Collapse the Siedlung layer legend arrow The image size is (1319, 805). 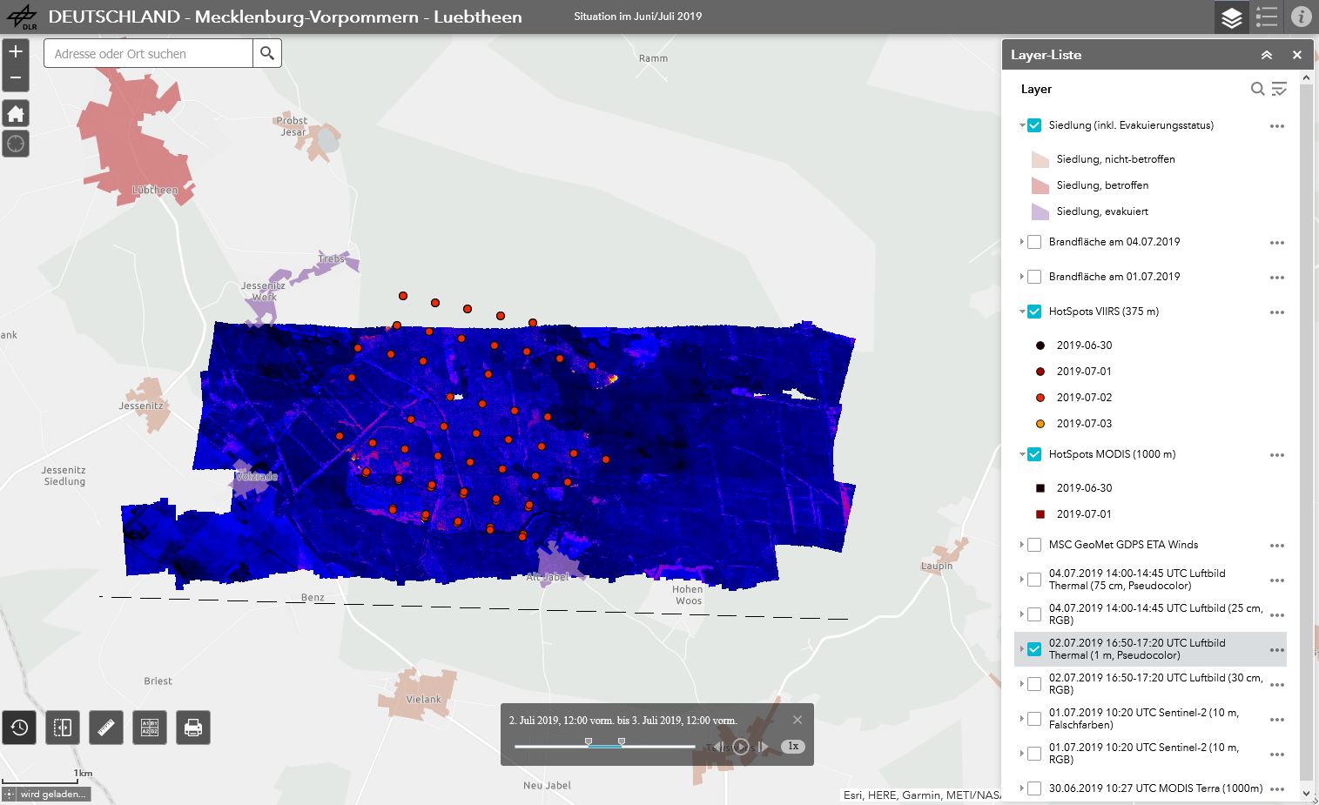[x=1022, y=125]
